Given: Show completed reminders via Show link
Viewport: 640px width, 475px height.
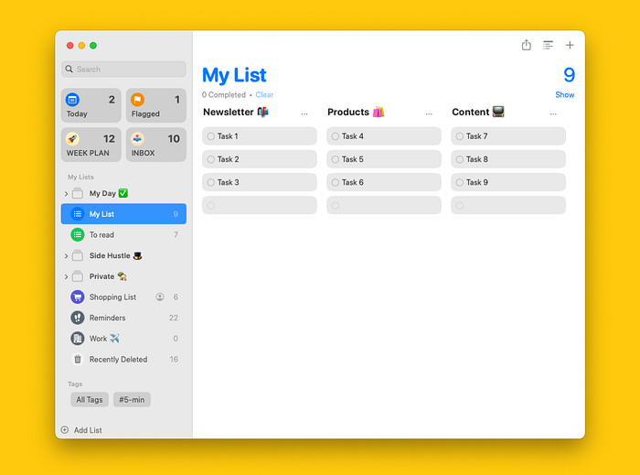Looking at the screenshot, I should (x=565, y=95).
